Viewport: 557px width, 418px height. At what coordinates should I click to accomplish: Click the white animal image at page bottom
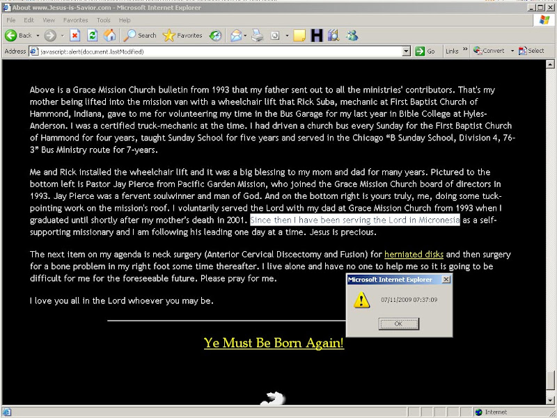(x=272, y=398)
